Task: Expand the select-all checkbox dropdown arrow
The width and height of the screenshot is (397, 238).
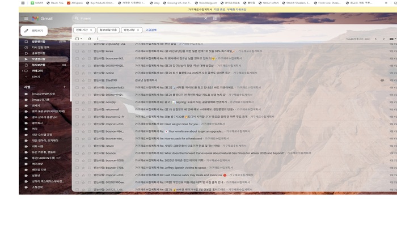Action: [x=82, y=39]
